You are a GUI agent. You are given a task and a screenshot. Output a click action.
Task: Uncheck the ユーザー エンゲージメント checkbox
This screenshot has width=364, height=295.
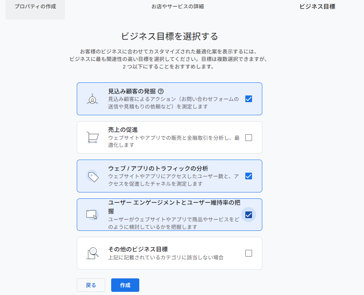point(248,215)
